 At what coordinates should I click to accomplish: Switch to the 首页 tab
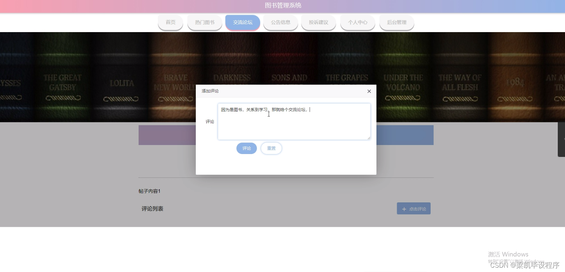tap(170, 22)
